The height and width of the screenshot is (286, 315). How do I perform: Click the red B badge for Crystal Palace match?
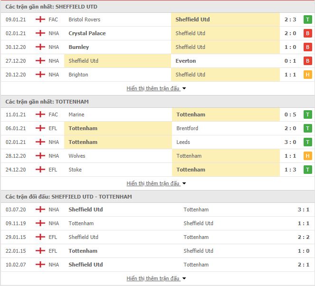307,33
